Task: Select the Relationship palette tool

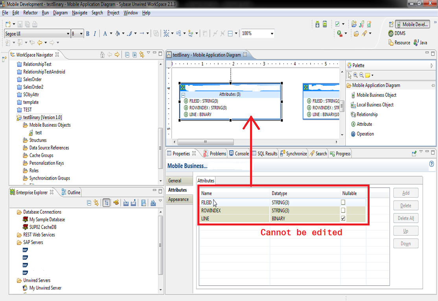Action: (x=364, y=114)
